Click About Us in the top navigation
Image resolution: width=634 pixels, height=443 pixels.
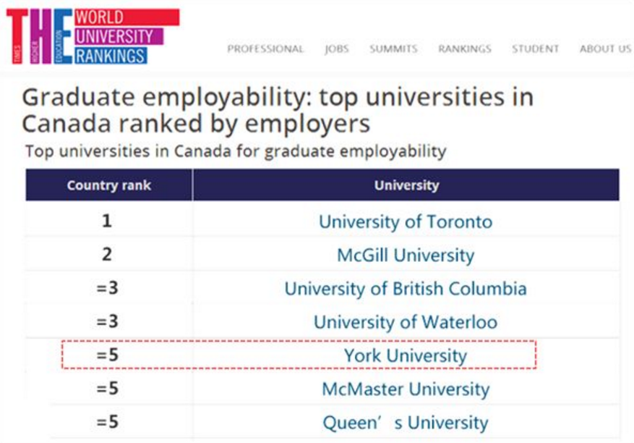(605, 49)
